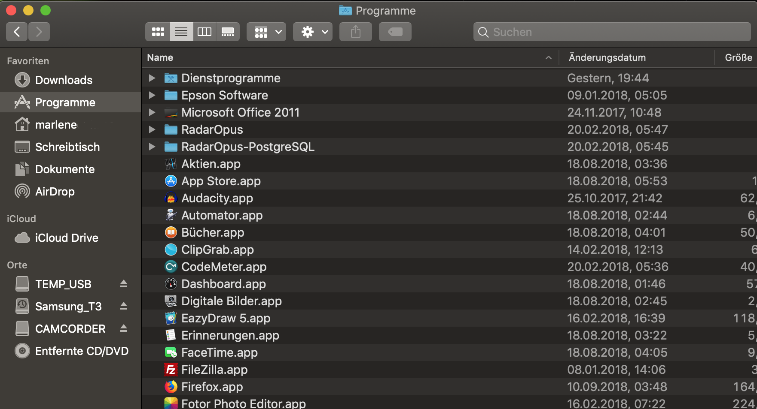This screenshot has width=757, height=409.
Task: Eject the CAMCORDER volume
Action: 124,328
